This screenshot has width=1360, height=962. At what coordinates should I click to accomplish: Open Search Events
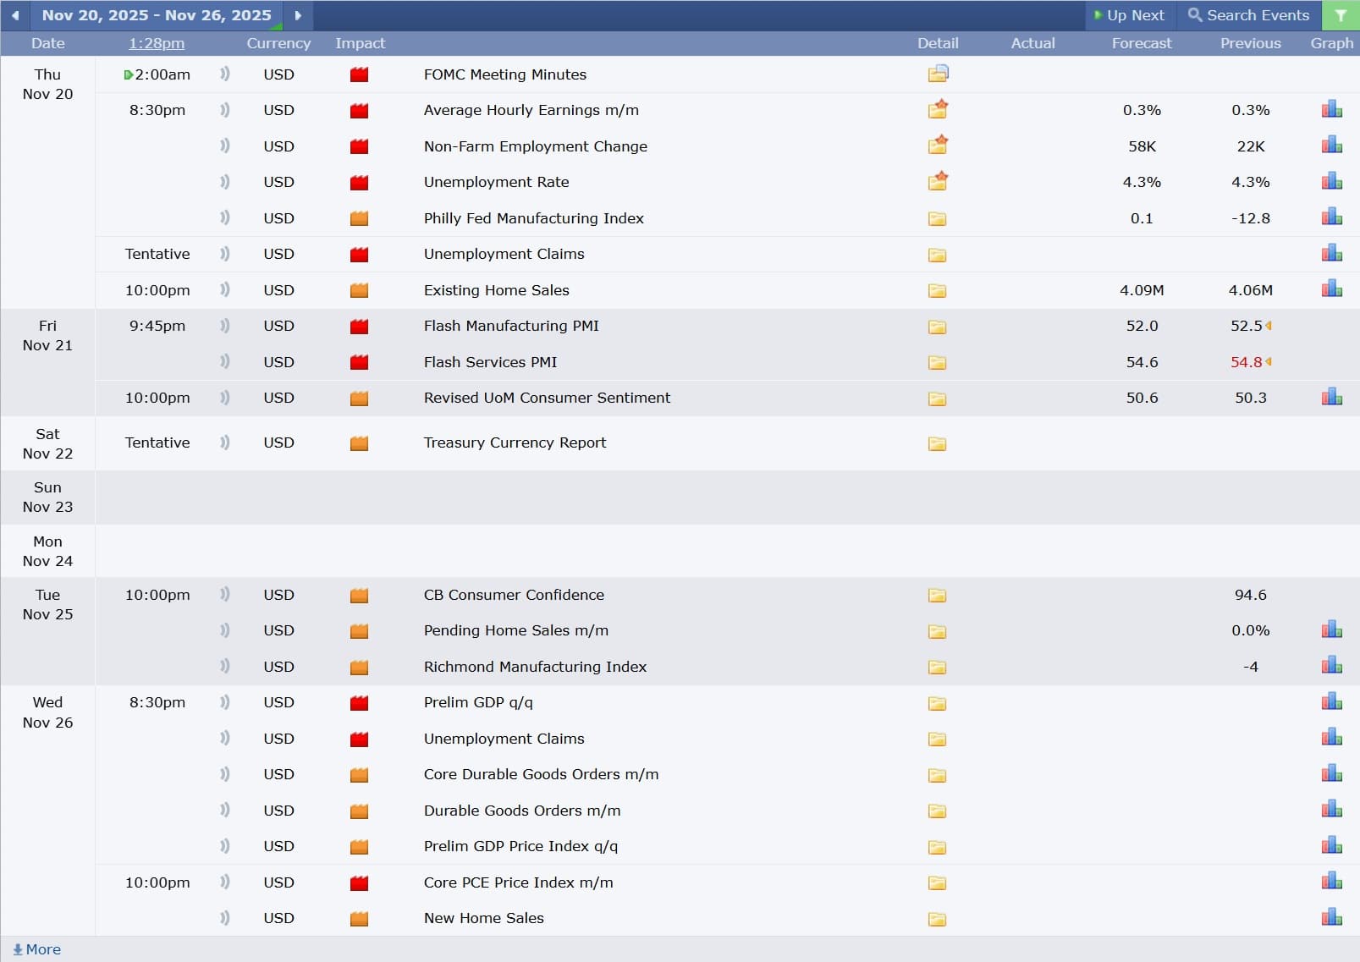click(1248, 15)
